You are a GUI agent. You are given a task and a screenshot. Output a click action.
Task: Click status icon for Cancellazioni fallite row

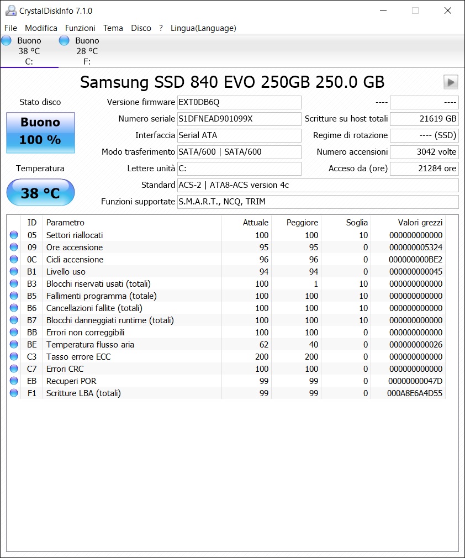(14, 308)
